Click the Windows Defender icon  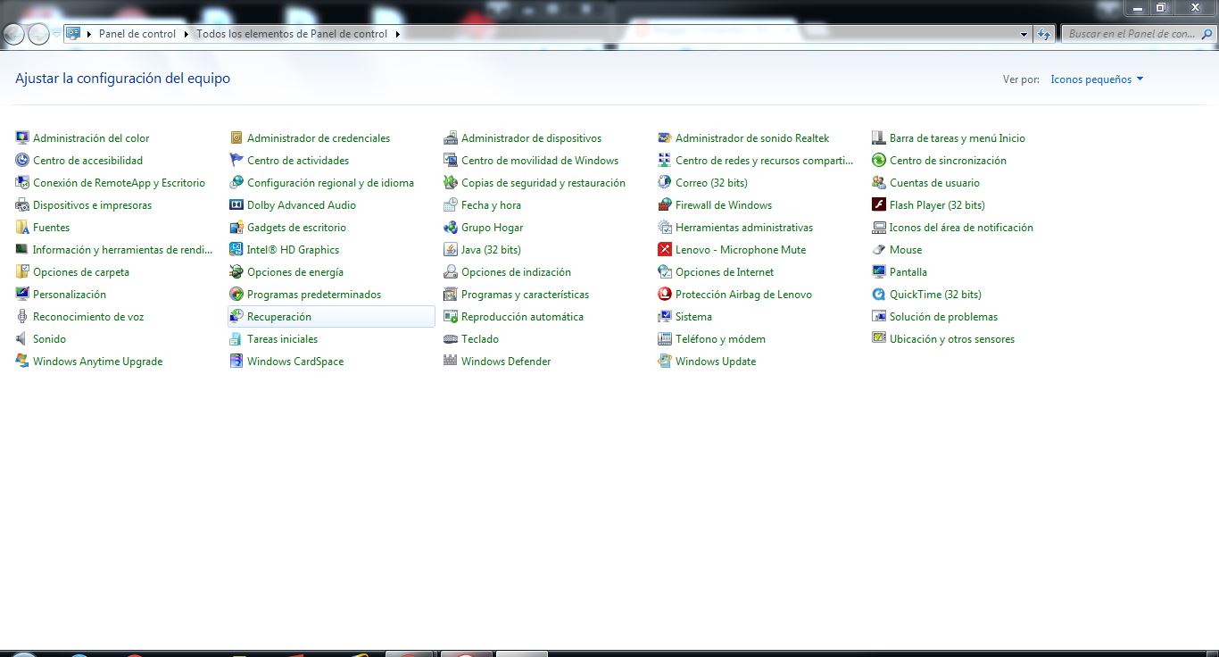click(x=451, y=361)
